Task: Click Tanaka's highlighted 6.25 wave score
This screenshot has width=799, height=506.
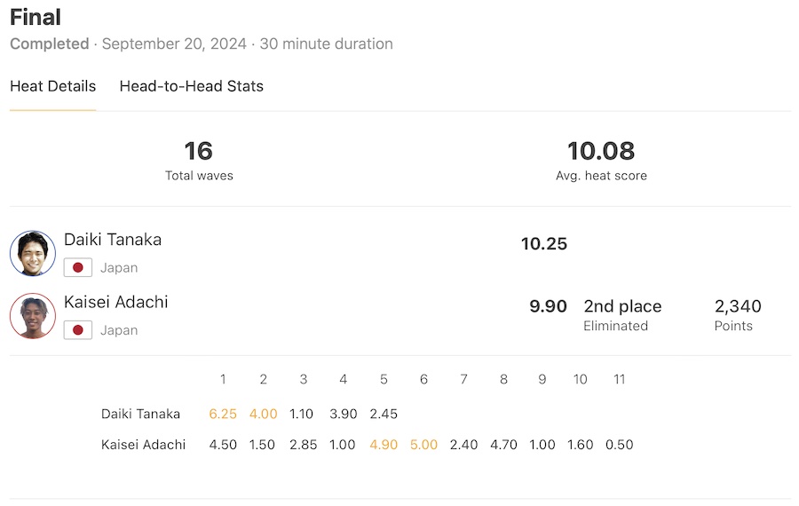Action: point(223,414)
